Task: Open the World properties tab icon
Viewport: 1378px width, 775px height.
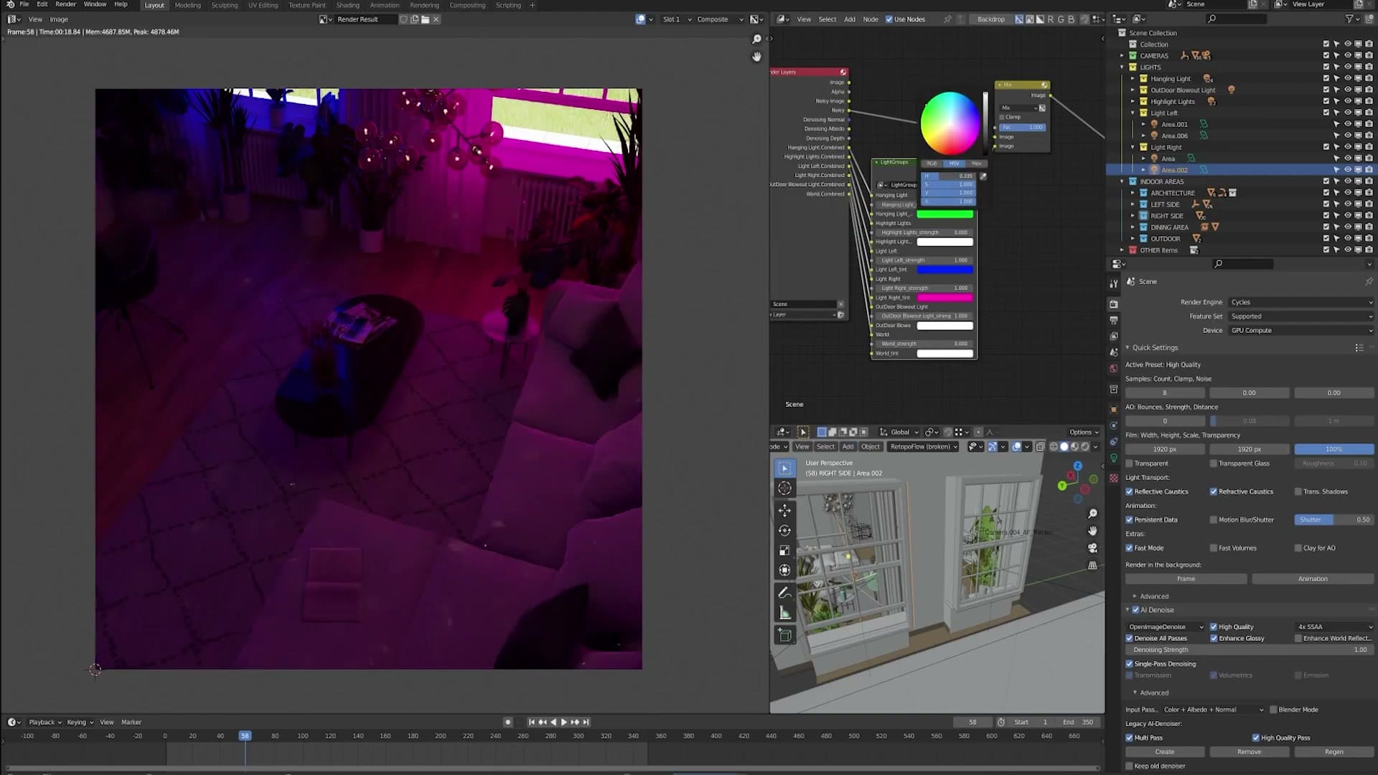Action: coord(1113,369)
